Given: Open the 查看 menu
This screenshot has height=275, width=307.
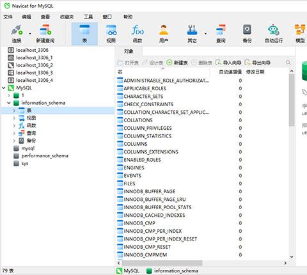Looking at the screenshot, I should pos(45,17).
